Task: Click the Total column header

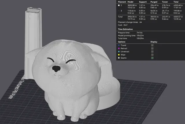Action: point(176,2)
